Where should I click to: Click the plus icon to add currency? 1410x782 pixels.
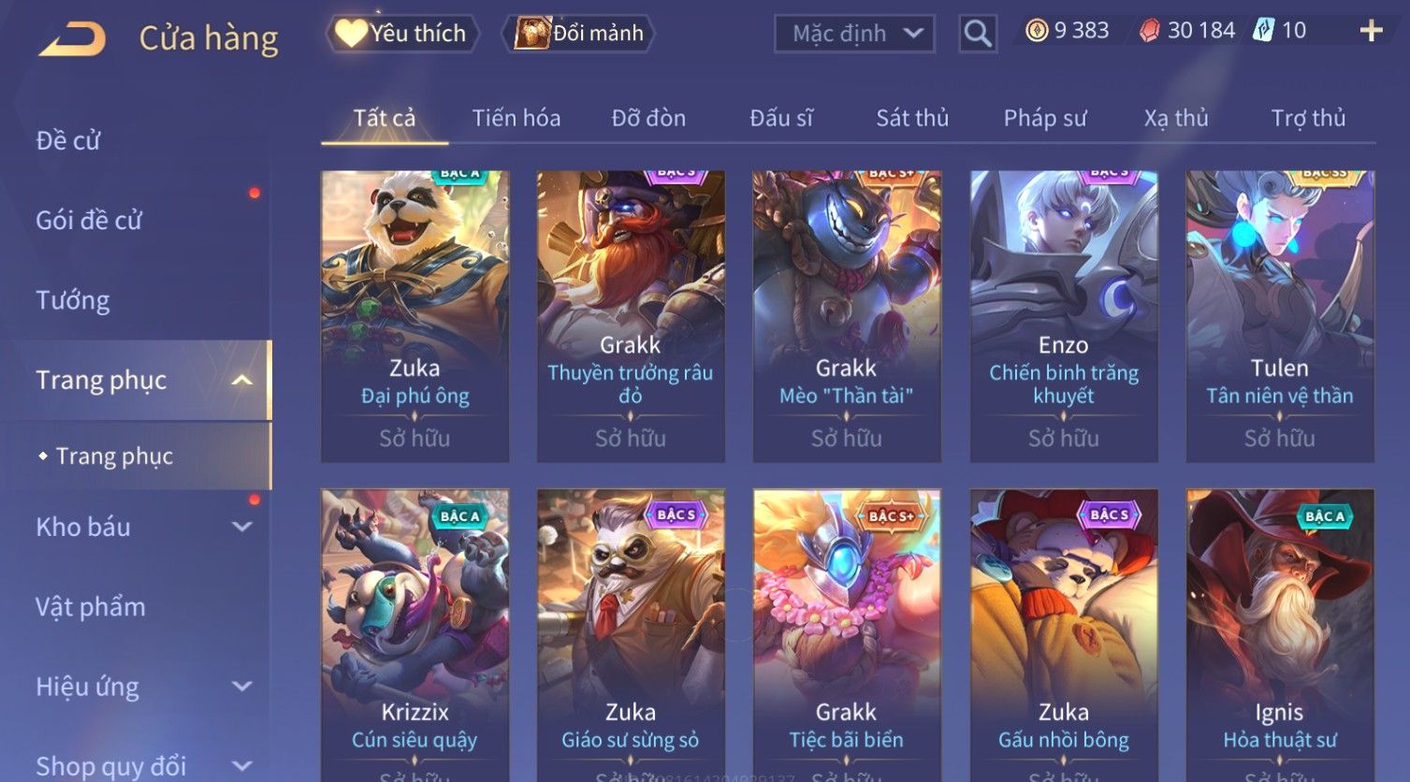(x=1371, y=31)
